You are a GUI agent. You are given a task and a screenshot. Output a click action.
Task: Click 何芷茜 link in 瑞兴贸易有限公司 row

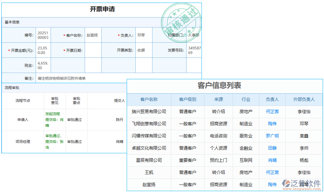[x=272, y=112]
